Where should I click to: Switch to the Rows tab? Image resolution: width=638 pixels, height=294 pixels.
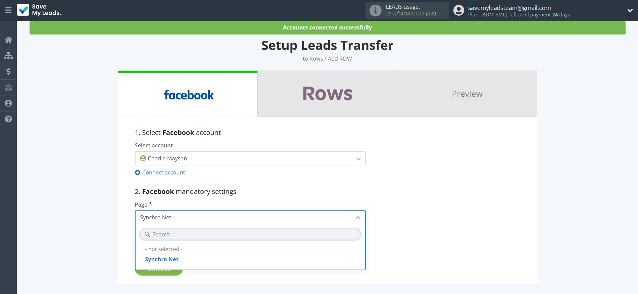327,94
